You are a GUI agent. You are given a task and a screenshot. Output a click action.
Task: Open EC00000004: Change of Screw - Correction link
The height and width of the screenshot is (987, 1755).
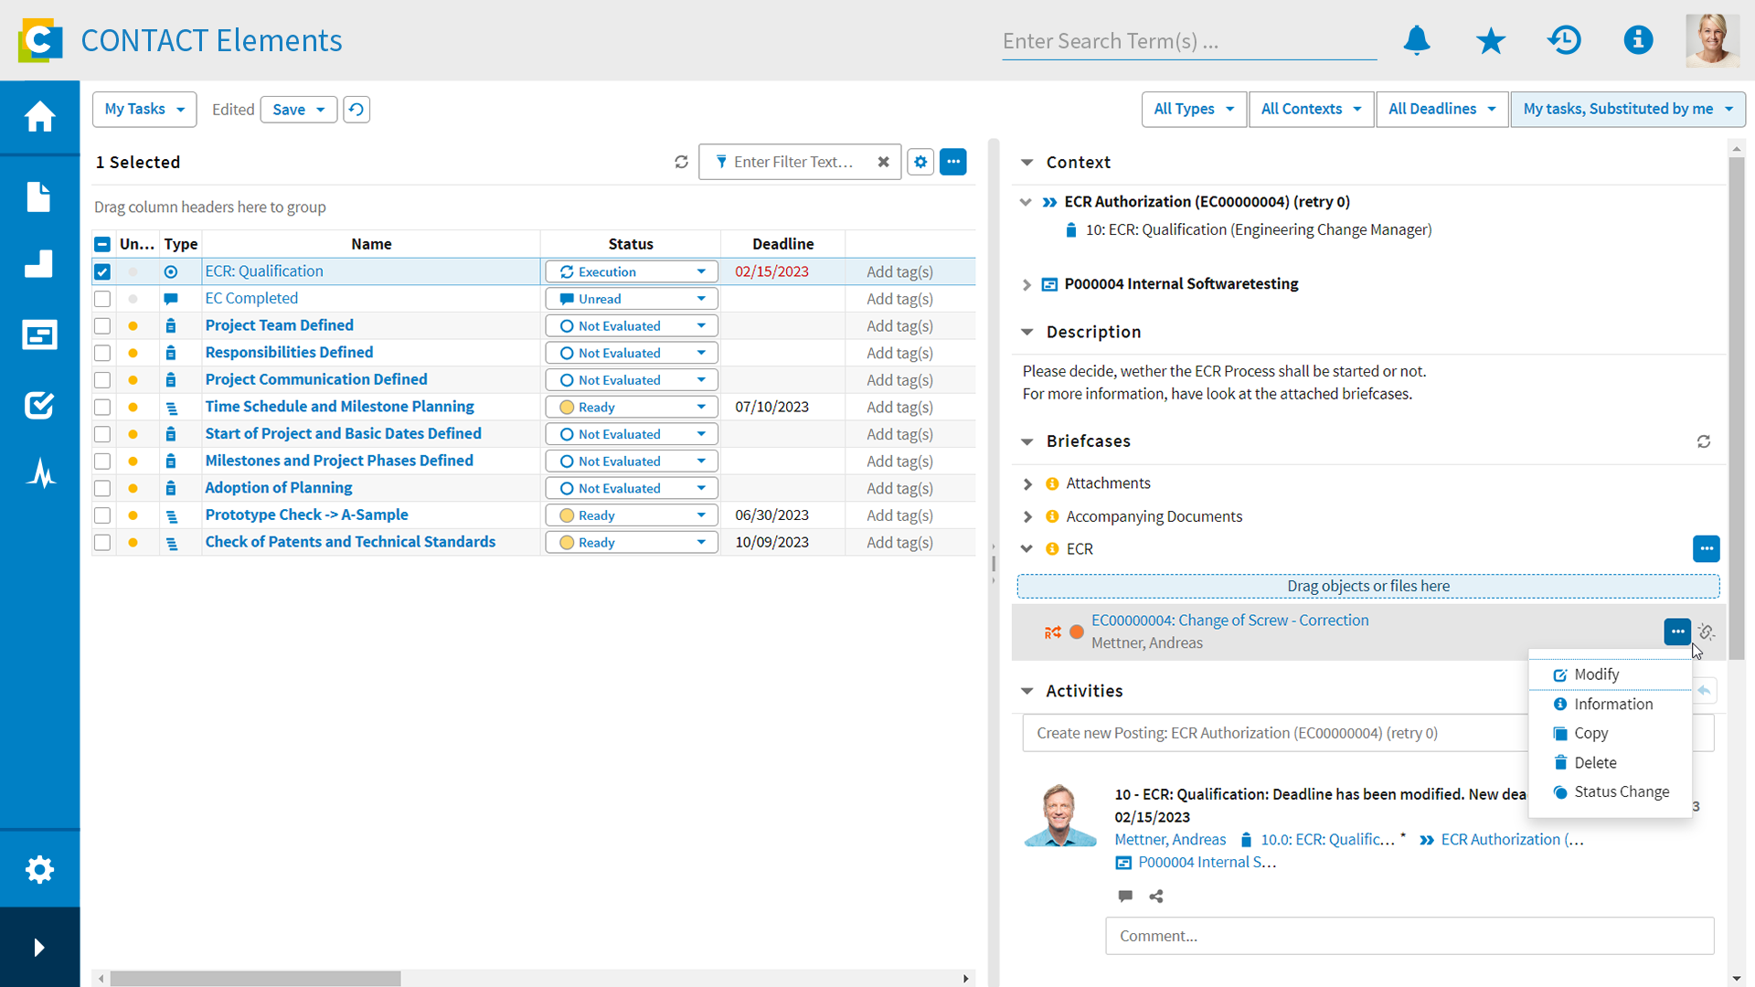pyautogui.click(x=1229, y=620)
